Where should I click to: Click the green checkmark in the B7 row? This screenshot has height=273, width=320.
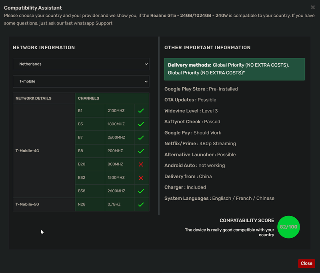point(141,138)
